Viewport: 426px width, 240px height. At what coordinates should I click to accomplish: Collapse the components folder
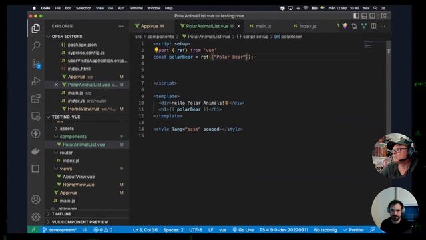pyautogui.click(x=73, y=136)
